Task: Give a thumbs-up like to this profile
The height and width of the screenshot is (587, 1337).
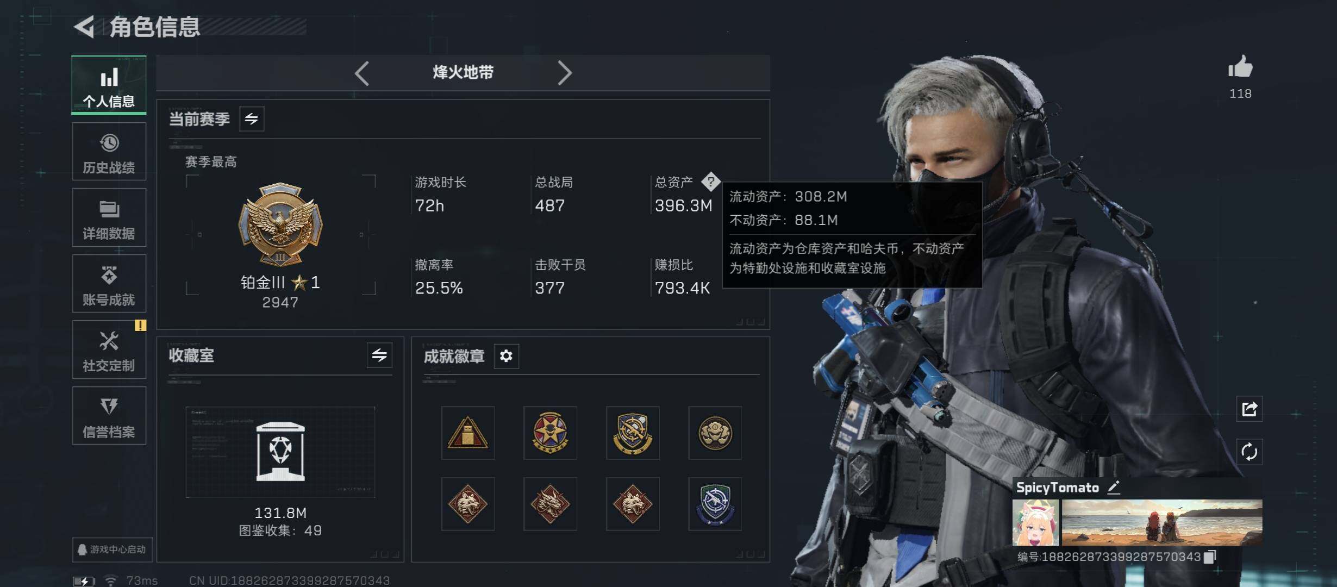Action: [1240, 68]
